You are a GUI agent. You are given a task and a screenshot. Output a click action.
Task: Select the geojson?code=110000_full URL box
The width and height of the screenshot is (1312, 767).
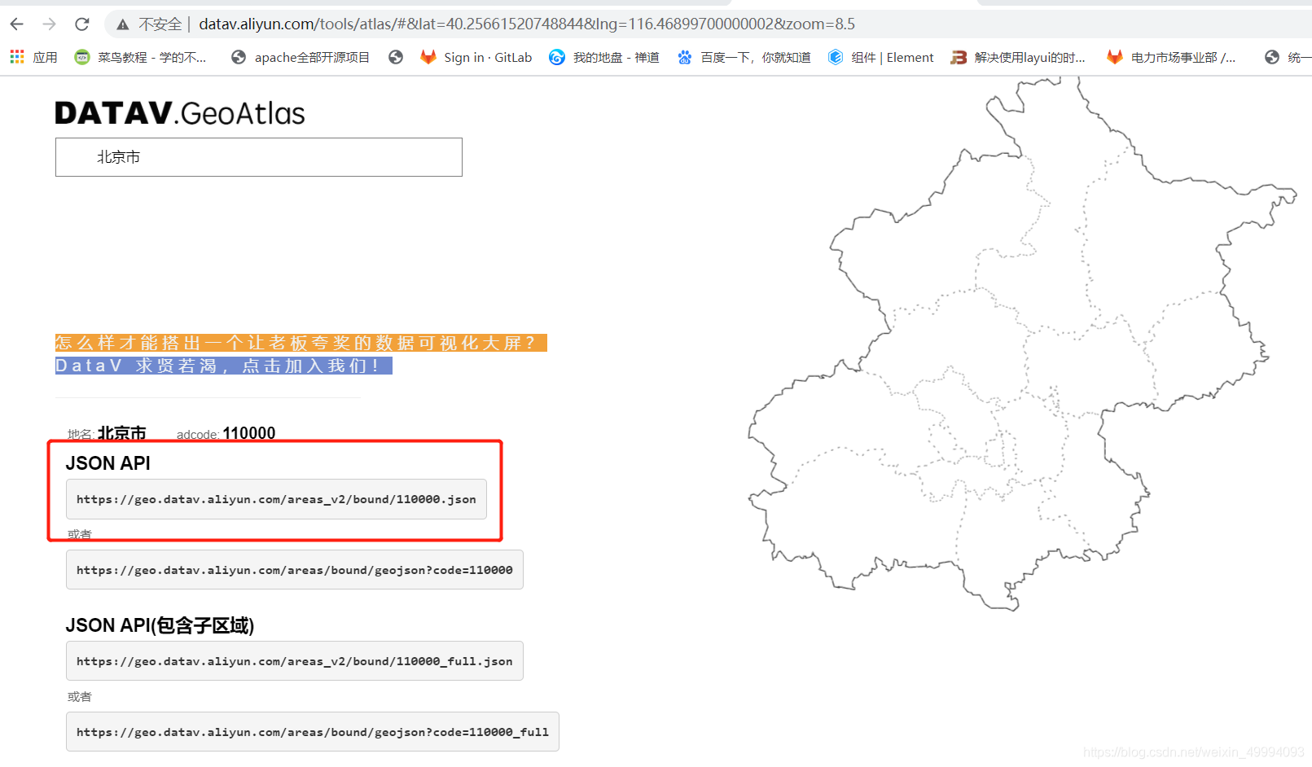[x=313, y=732]
